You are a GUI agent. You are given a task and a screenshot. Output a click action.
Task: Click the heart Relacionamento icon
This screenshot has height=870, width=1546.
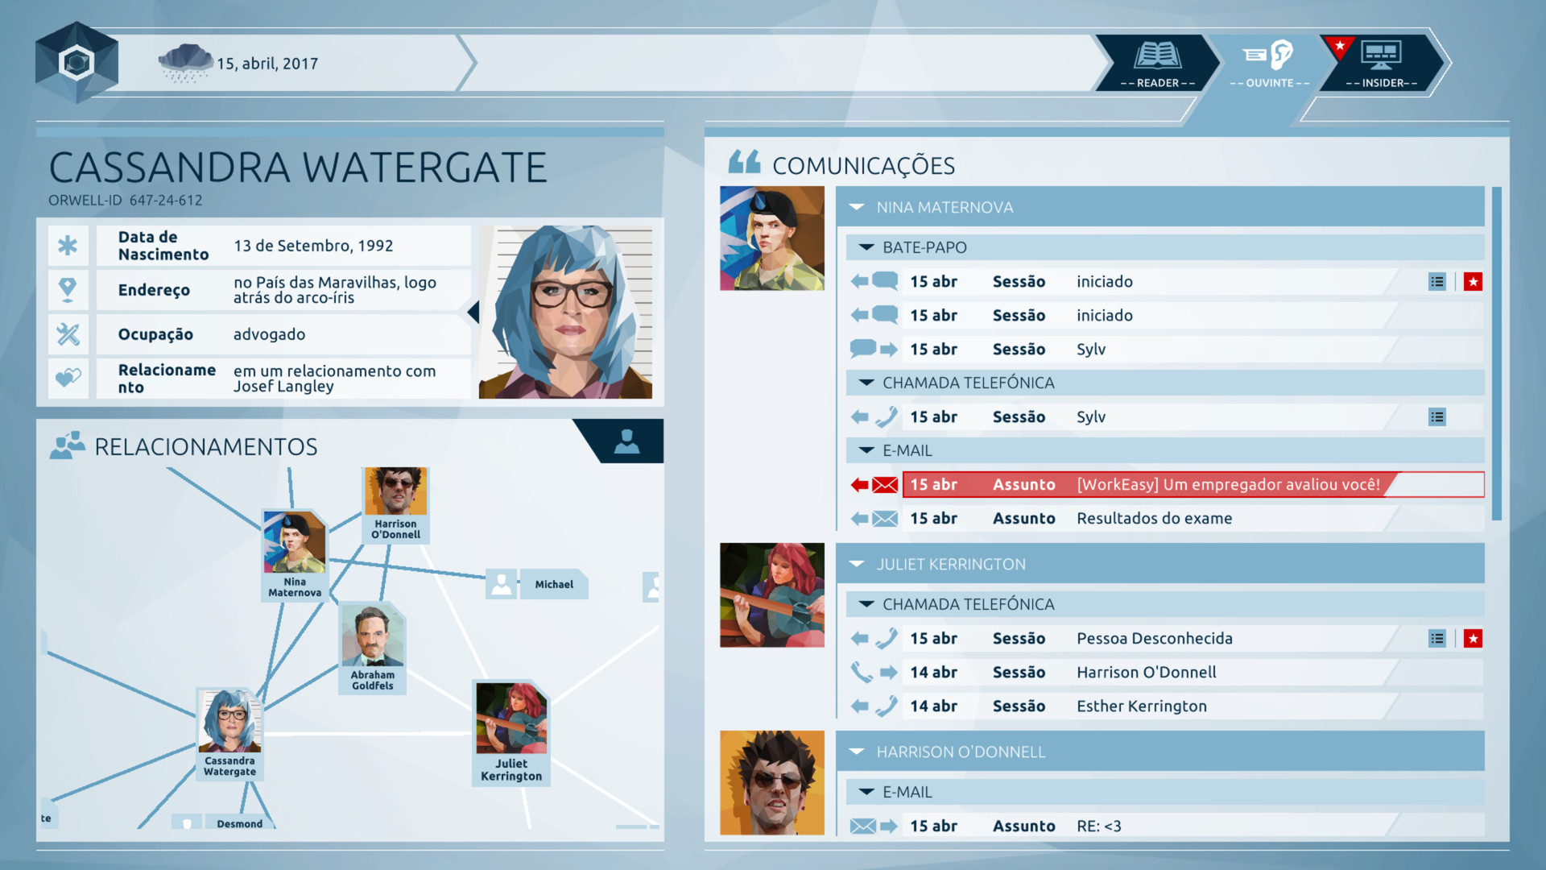[68, 377]
